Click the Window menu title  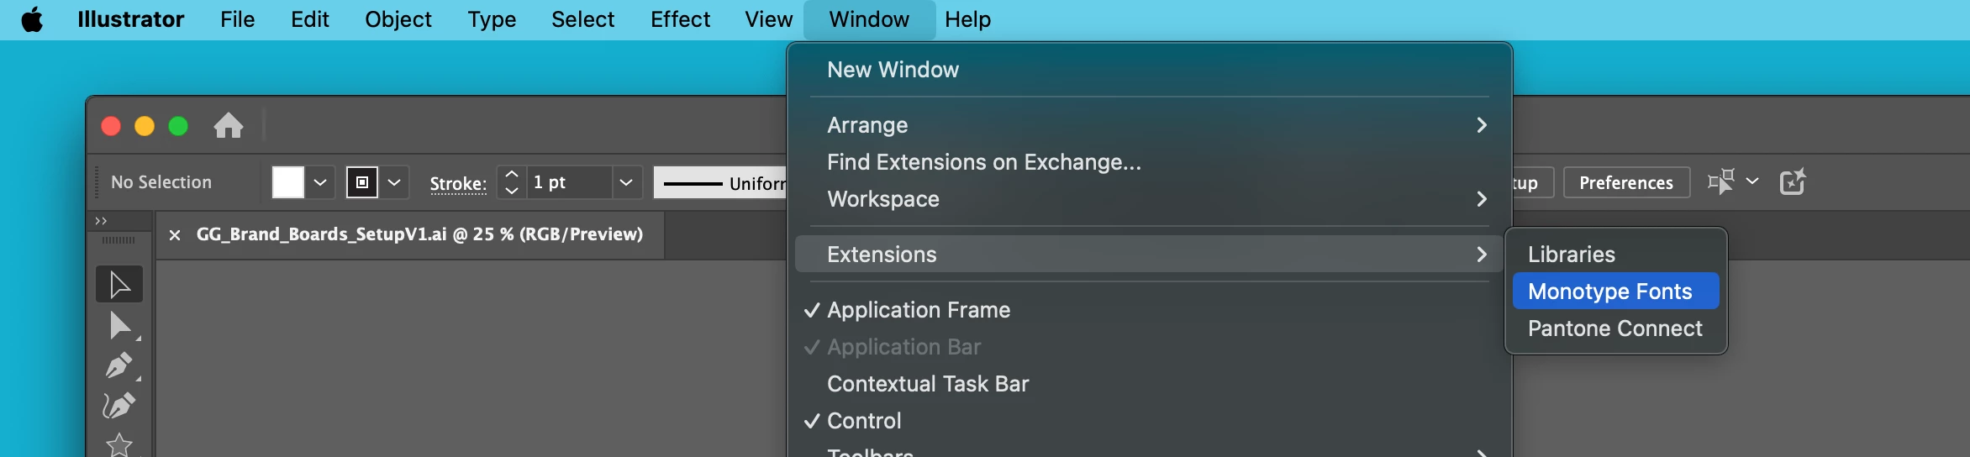869,19
